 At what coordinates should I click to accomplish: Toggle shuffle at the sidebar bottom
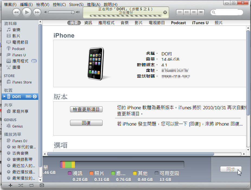coord(21,185)
